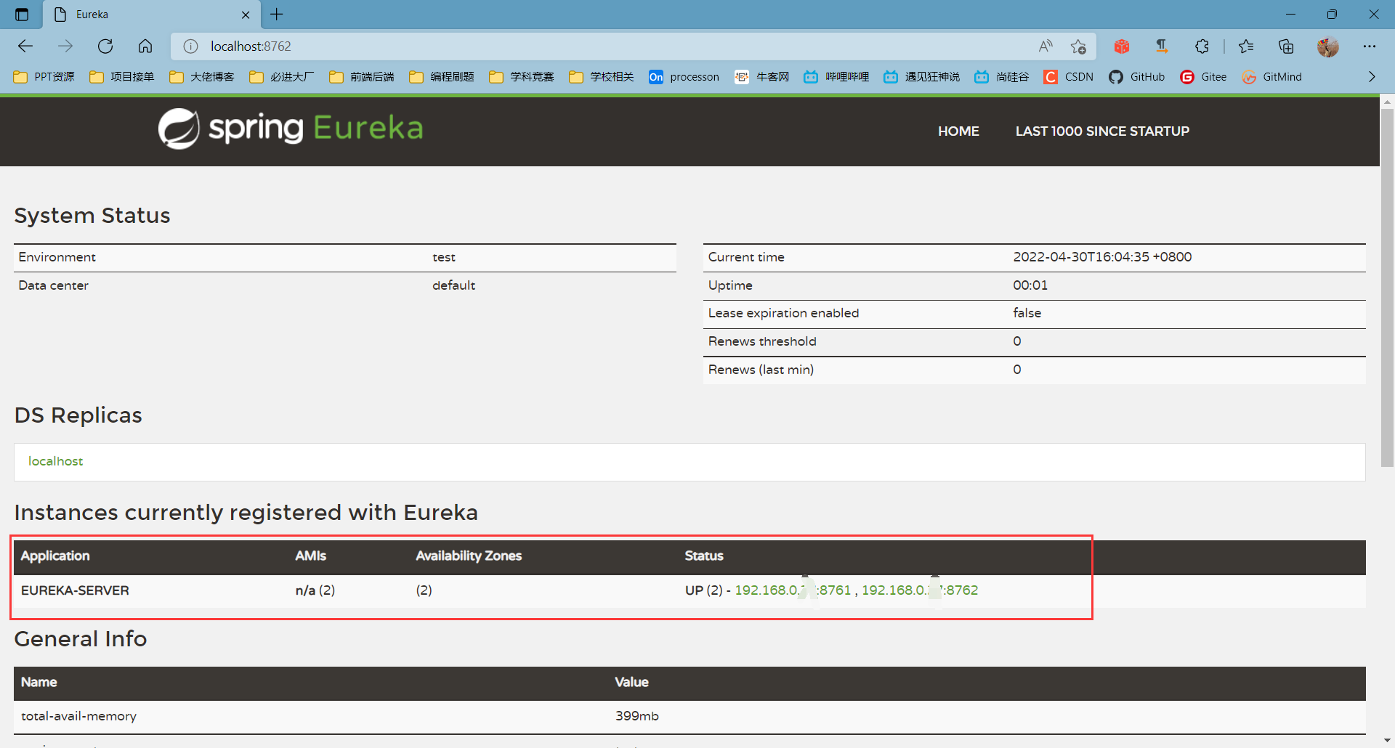
Task: Open the tab actions menu icon
Action: point(22,15)
